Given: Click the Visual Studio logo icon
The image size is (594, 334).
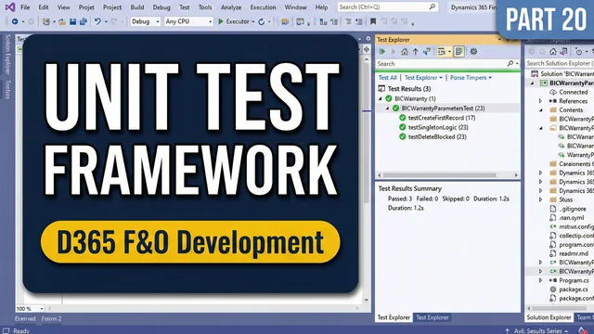Looking at the screenshot, I should click(x=10, y=7).
